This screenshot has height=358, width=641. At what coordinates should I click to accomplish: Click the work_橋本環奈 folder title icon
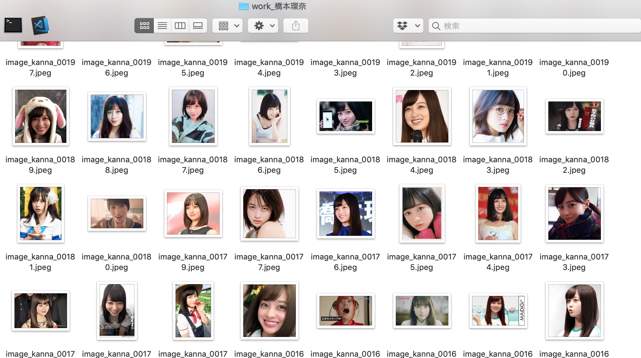[x=244, y=6]
